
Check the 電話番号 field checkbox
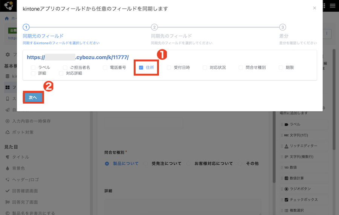[105, 68]
